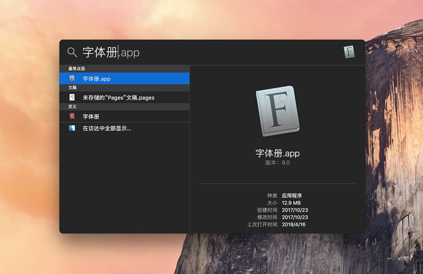Click the 定义 section header
This screenshot has width=423, height=274.
(72, 107)
